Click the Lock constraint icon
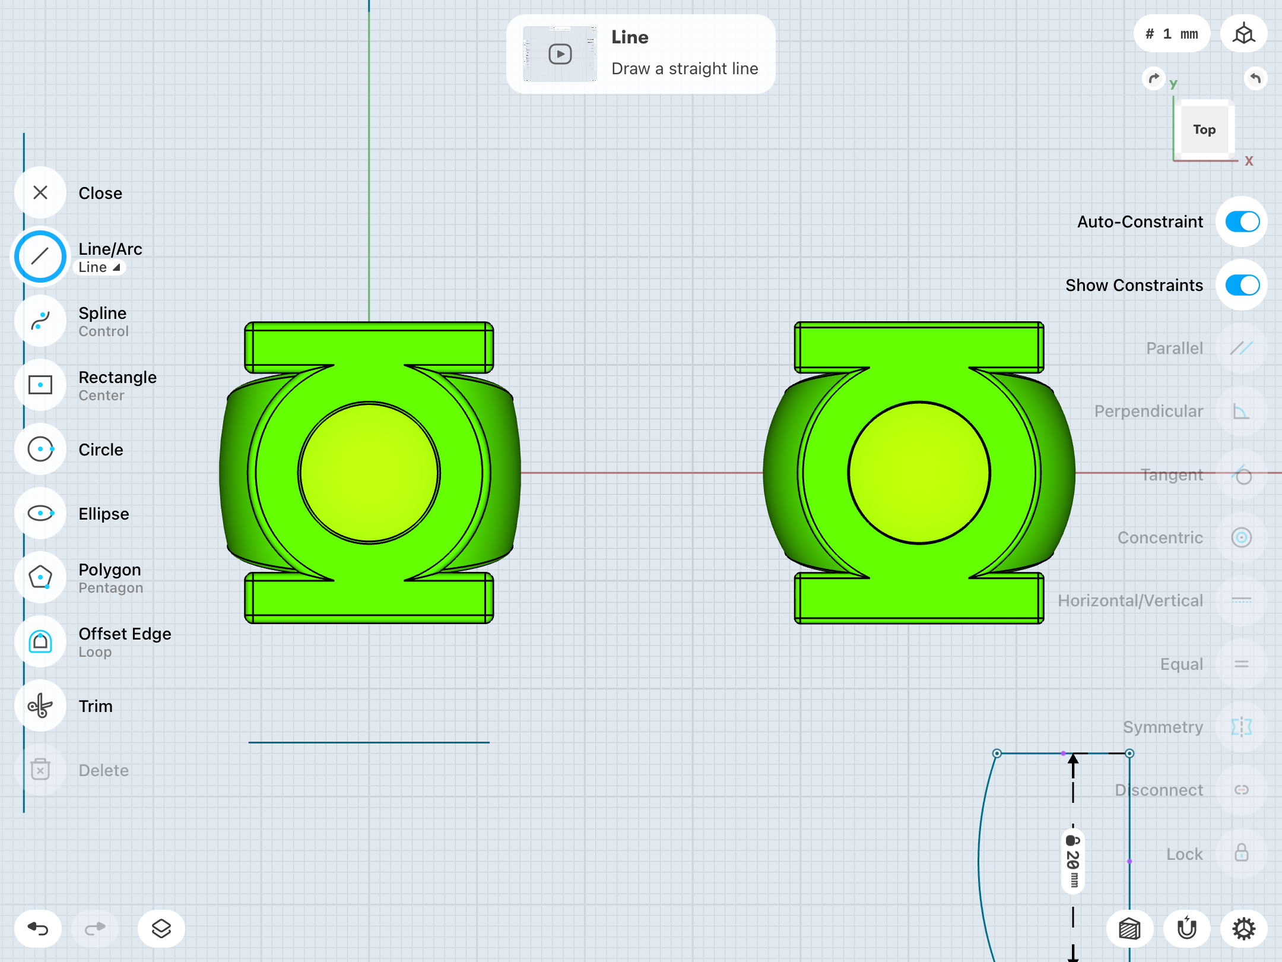Image resolution: width=1282 pixels, height=962 pixels. [1242, 853]
